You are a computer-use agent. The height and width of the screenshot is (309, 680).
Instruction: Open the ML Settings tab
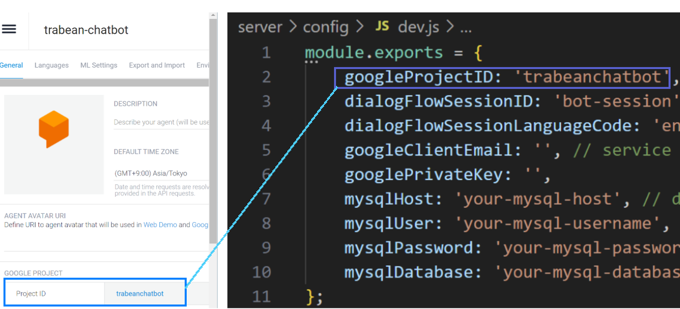[99, 65]
